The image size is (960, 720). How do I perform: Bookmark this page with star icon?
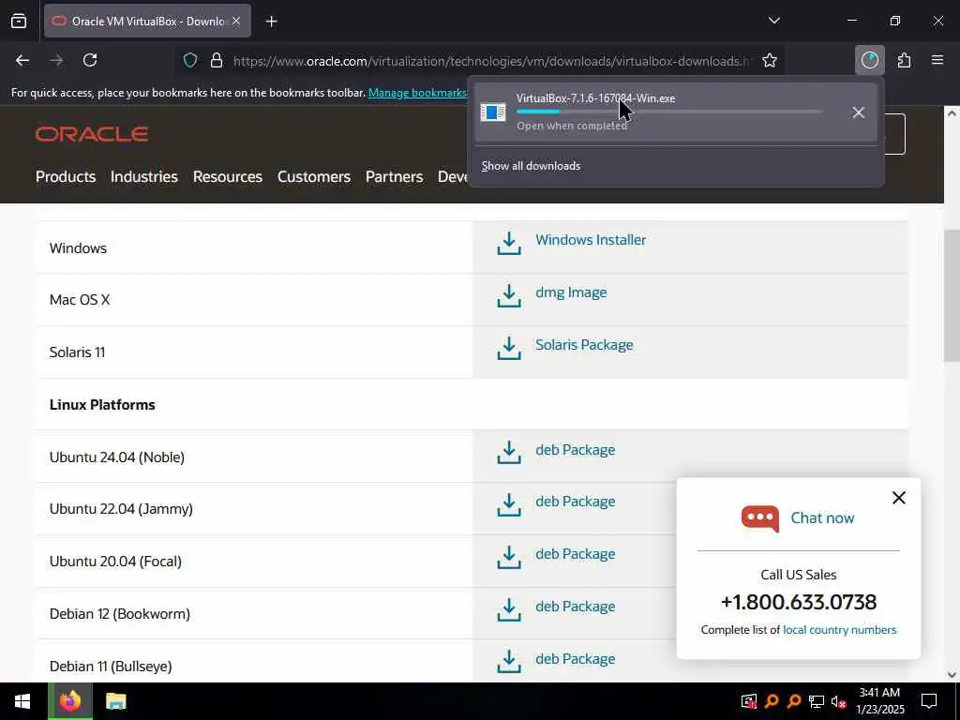tap(770, 60)
